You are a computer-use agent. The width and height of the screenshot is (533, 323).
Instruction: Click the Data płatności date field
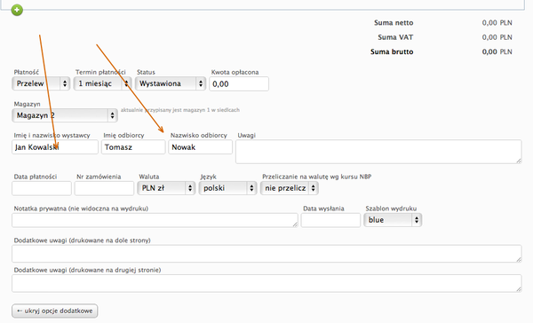(42, 188)
